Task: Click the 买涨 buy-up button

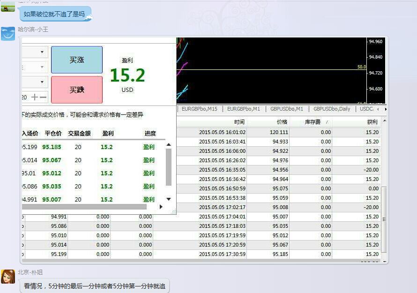Action: (x=76, y=60)
